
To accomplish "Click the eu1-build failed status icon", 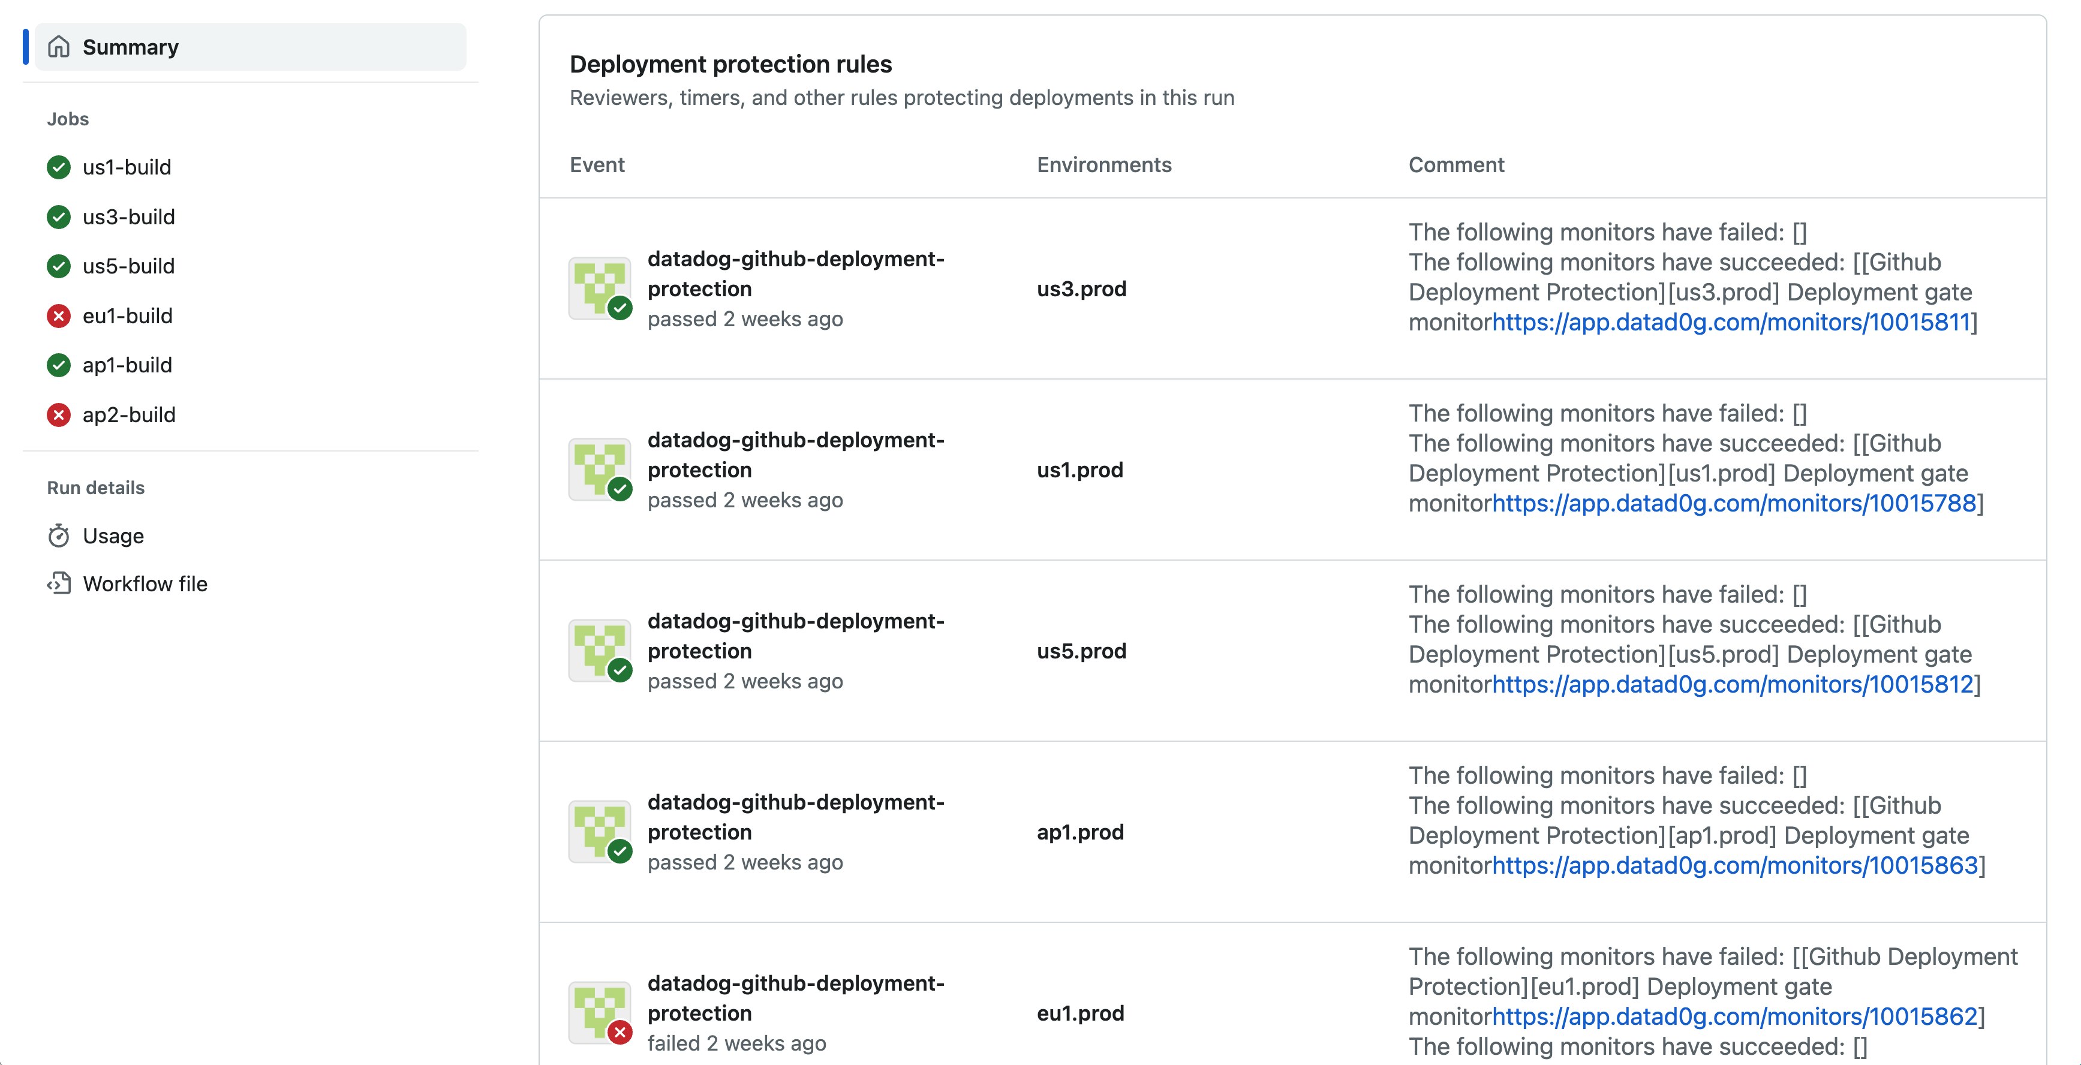I will click(x=58, y=316).
